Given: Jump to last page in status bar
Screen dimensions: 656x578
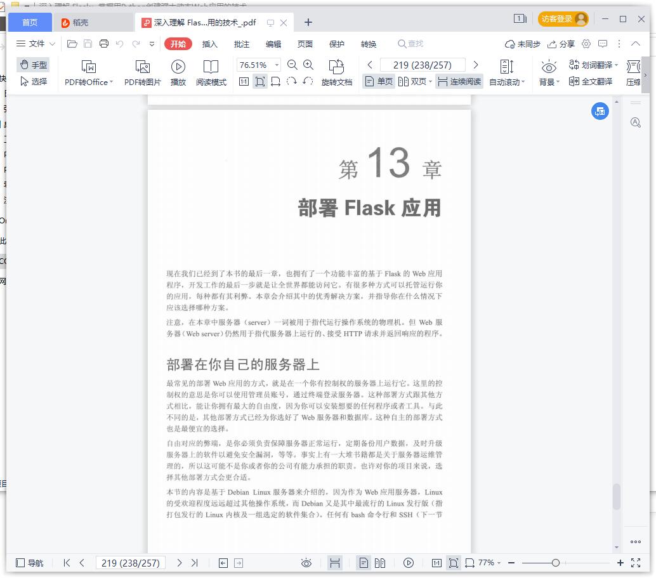Looking at the screenshot, I should [x=195, y=563].
